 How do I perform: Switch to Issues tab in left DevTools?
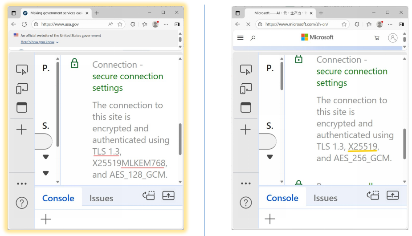coord(101,198)
